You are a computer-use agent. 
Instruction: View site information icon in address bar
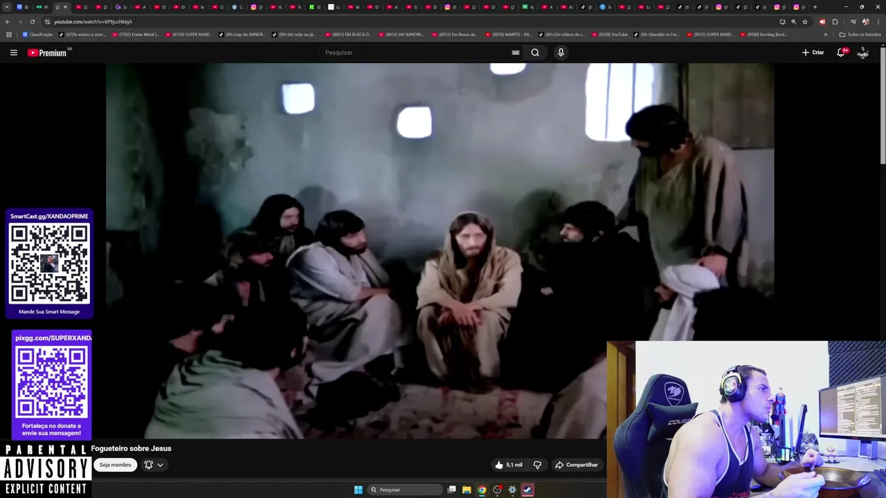(x=47, y=21)
